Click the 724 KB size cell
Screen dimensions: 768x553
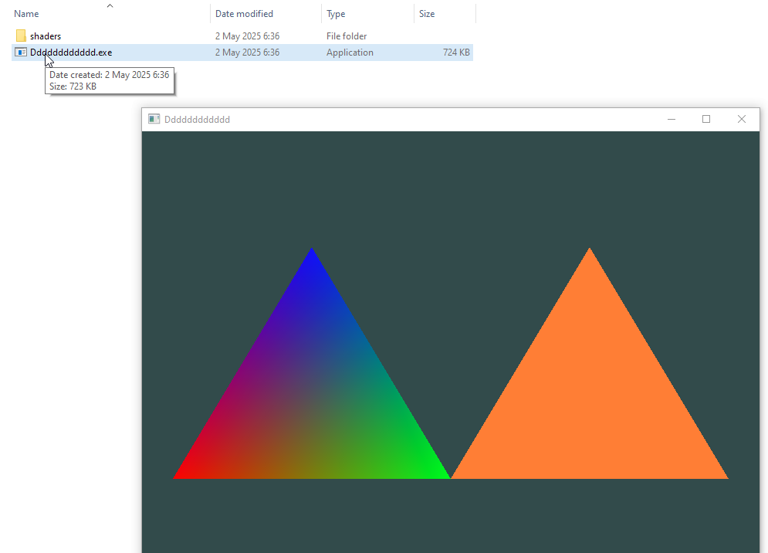(456, 53)
